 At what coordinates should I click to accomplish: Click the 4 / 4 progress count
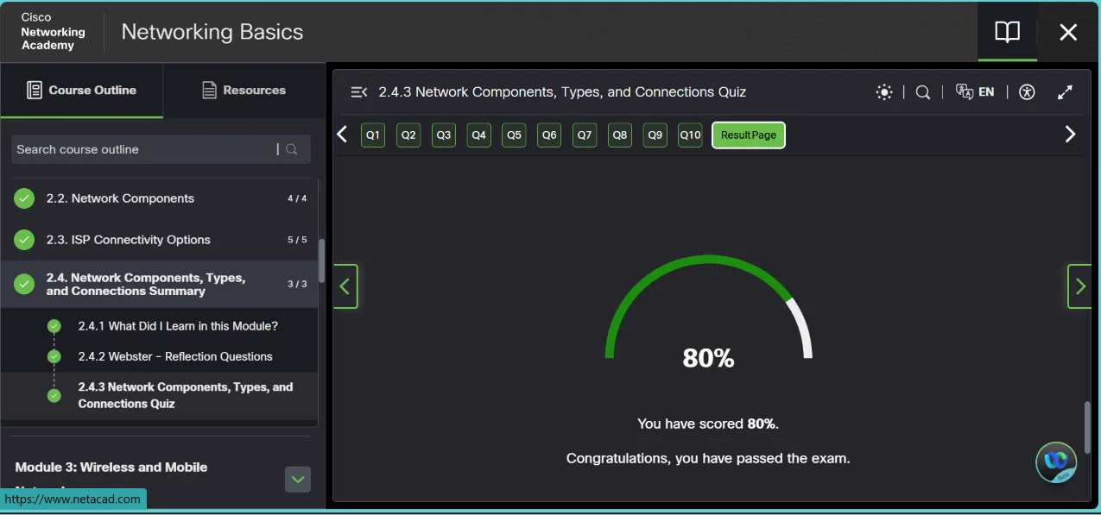point(297,198)
